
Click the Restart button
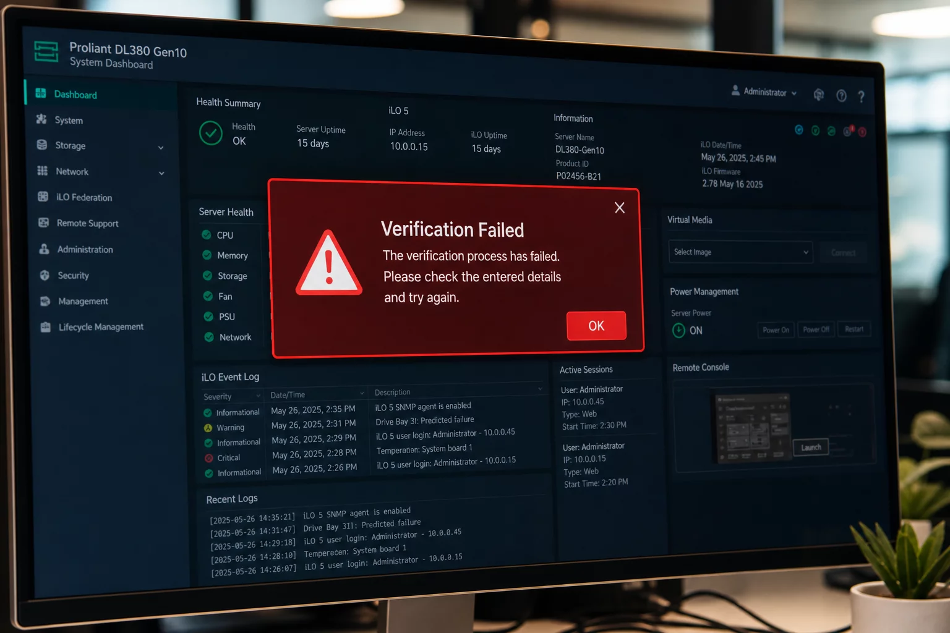tap(854, 329)
